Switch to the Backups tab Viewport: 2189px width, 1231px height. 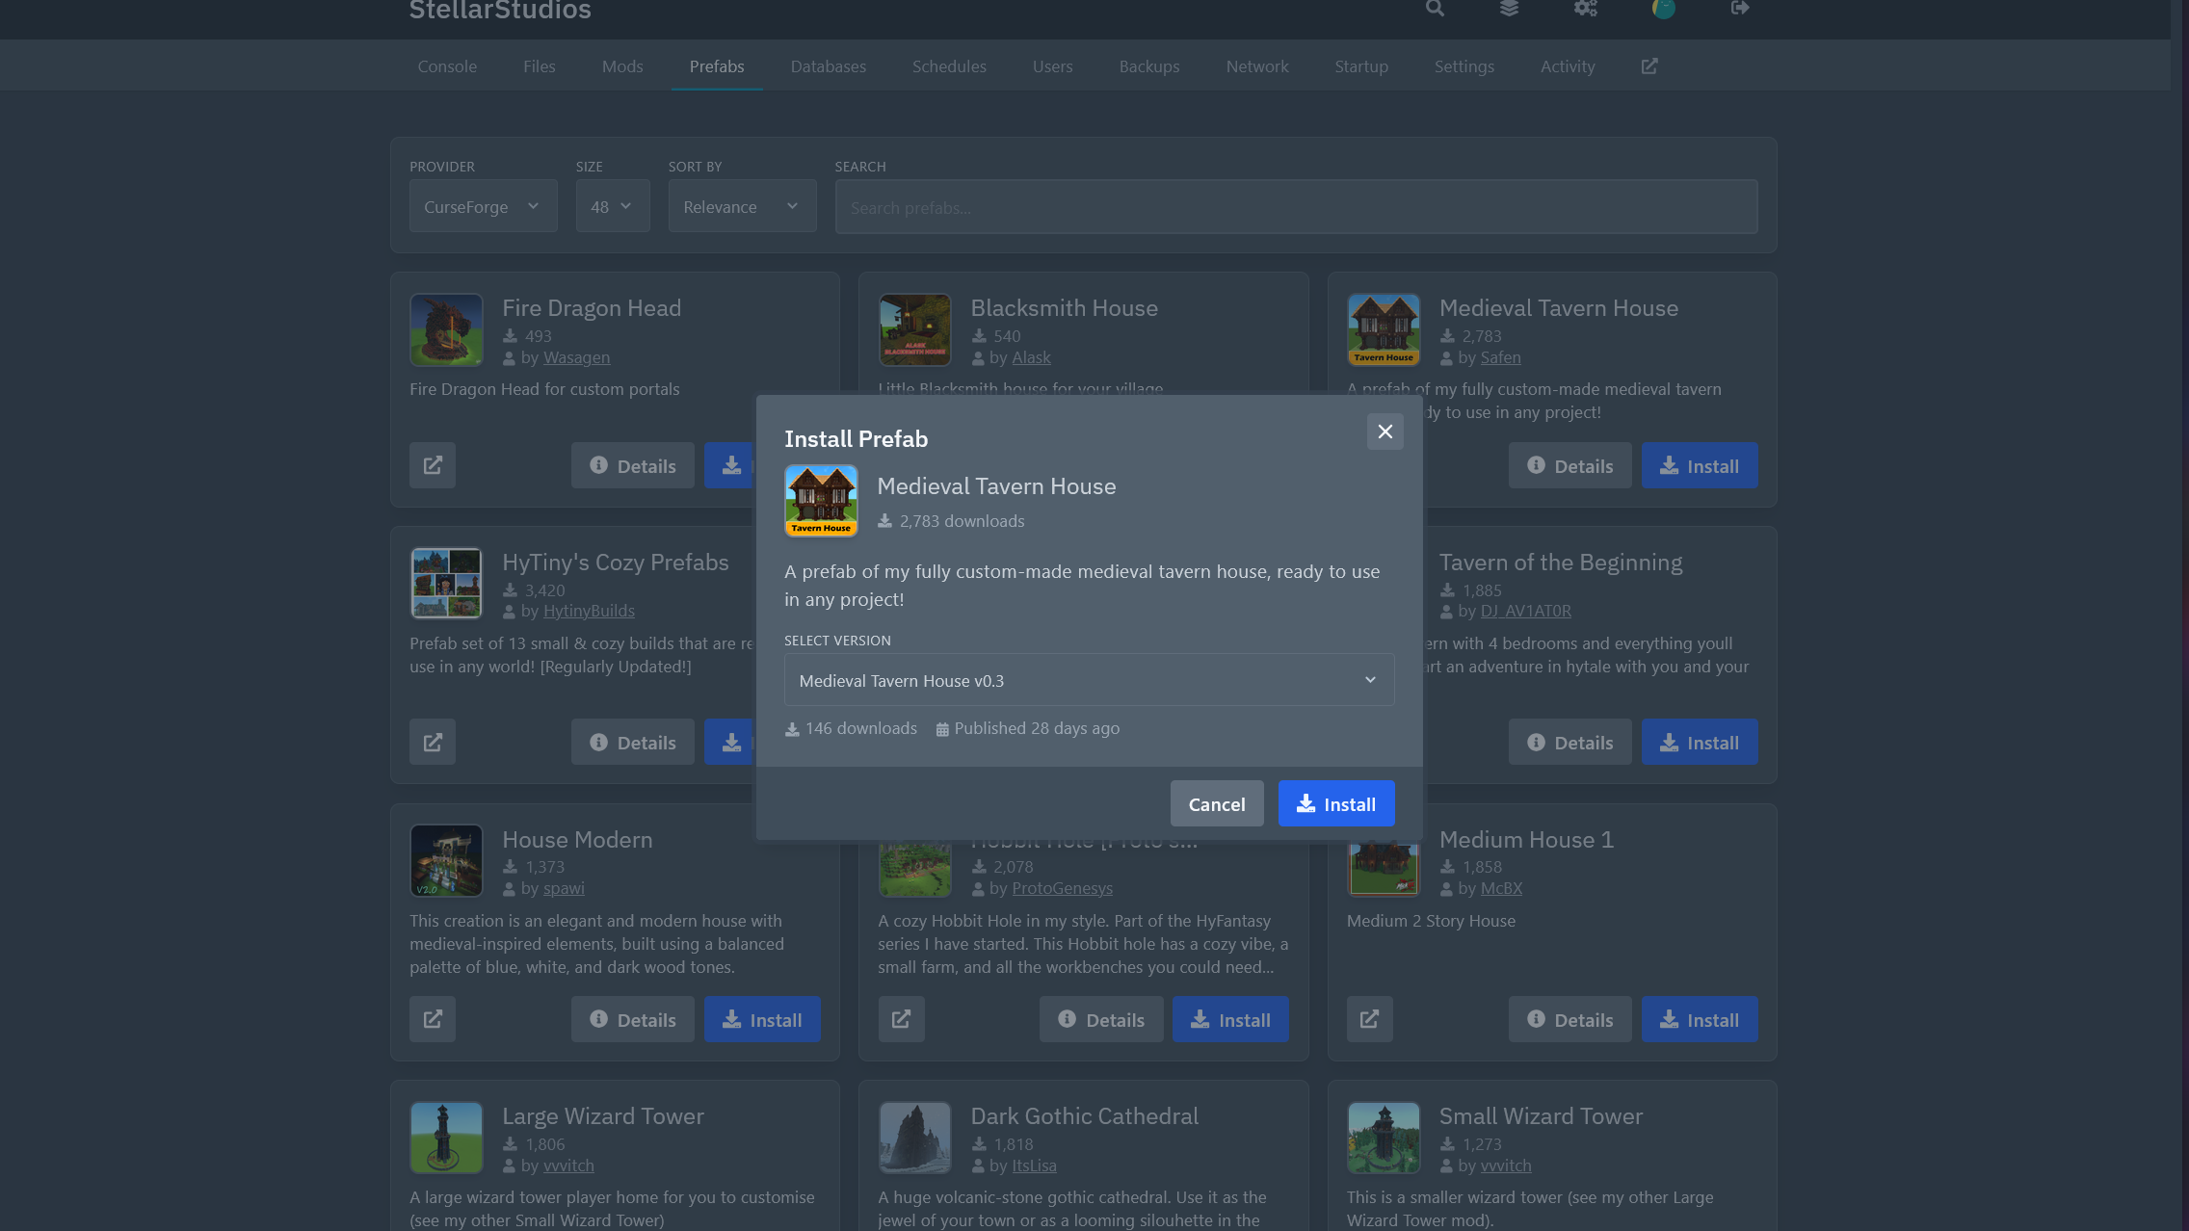pos(1148,66)
